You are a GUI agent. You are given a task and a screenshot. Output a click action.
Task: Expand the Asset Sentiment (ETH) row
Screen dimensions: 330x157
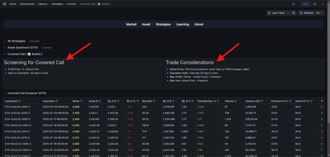tap(23, 48)
